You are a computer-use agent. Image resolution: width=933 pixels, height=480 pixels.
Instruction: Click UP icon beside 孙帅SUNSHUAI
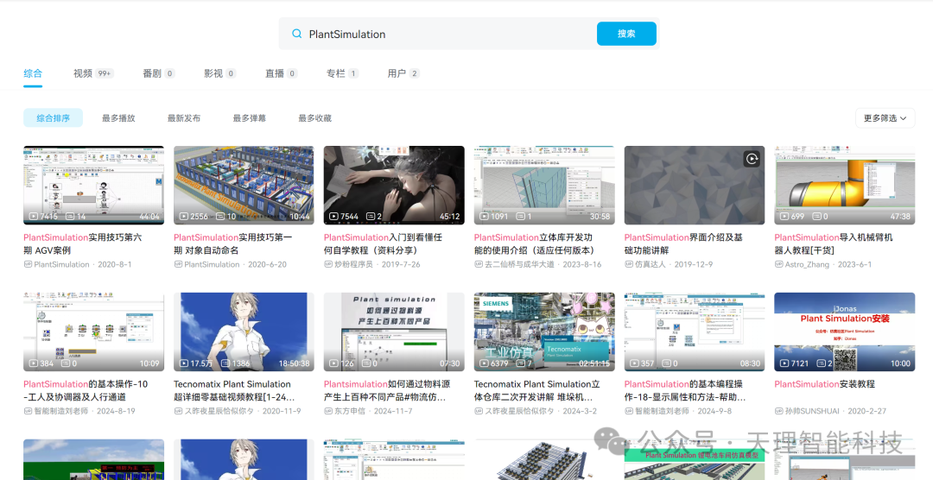pos(778,411)
